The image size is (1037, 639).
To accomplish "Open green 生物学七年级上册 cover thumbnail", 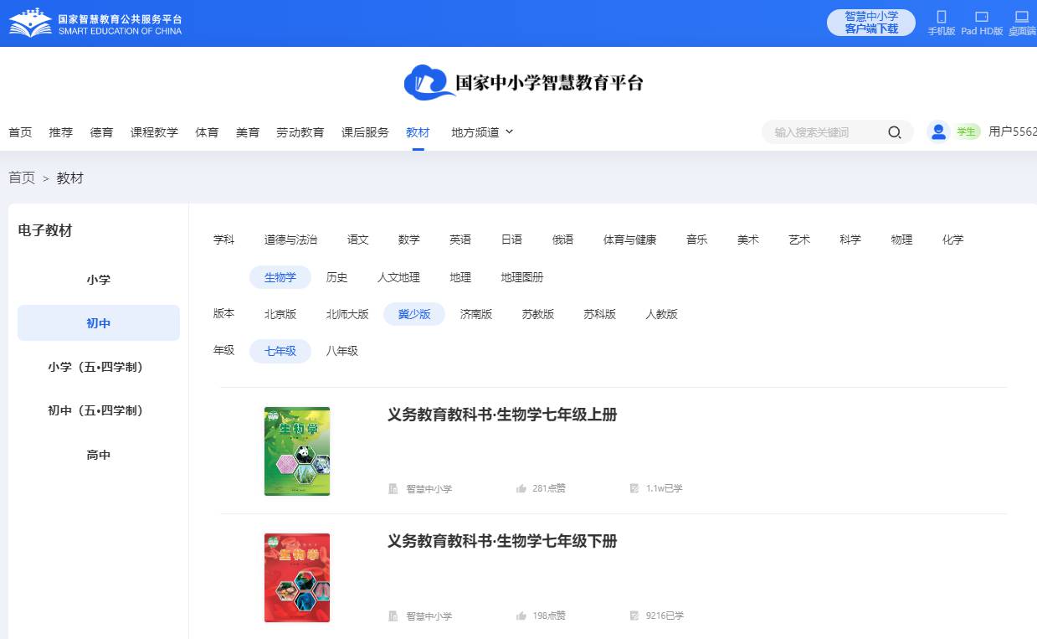I will 297,451.
